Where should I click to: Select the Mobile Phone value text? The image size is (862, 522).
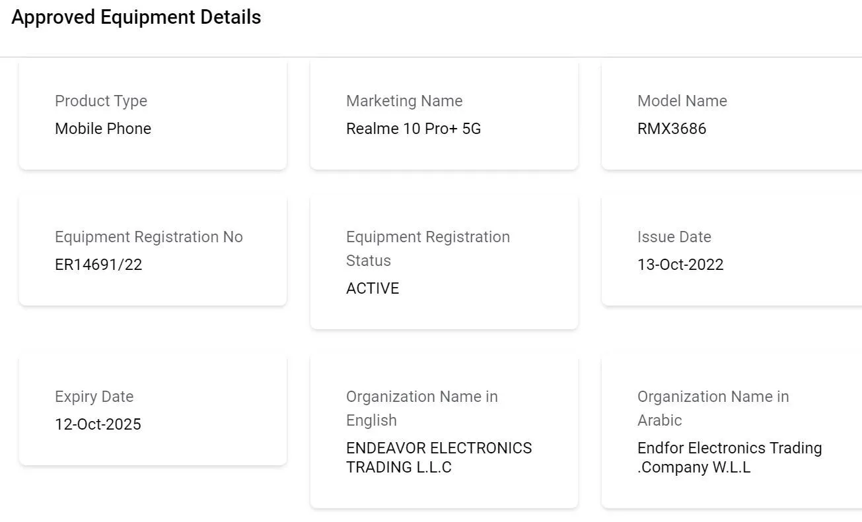click(x=103, y=129)
